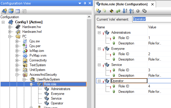Collapse Administrators group in role editor
Image resolution: width=171 pixels, height=108 pixels.
(x=99, y=33)
